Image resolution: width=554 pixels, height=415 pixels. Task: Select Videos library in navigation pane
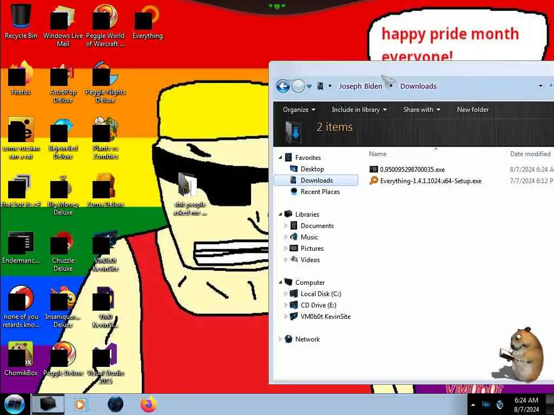click(x=310, y=260)
